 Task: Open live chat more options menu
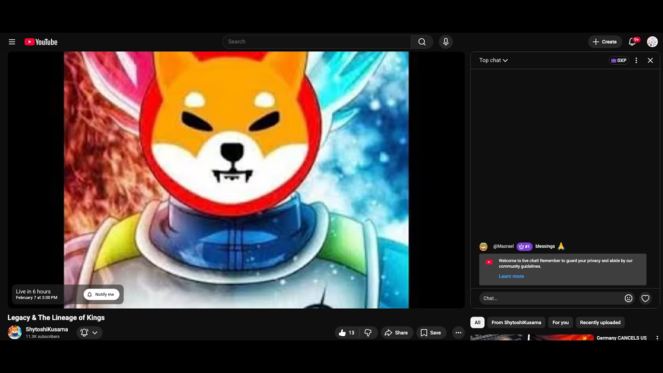coord(636,61)
